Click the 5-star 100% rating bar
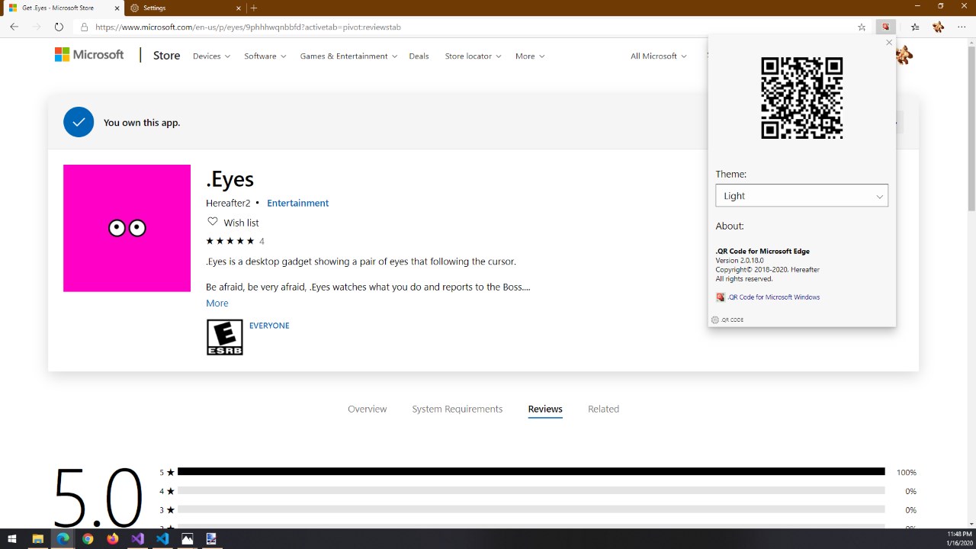 click(531, 472)
